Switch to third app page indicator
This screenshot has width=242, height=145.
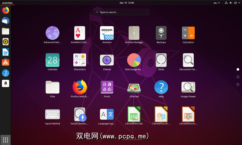click(x=238, y=84)
